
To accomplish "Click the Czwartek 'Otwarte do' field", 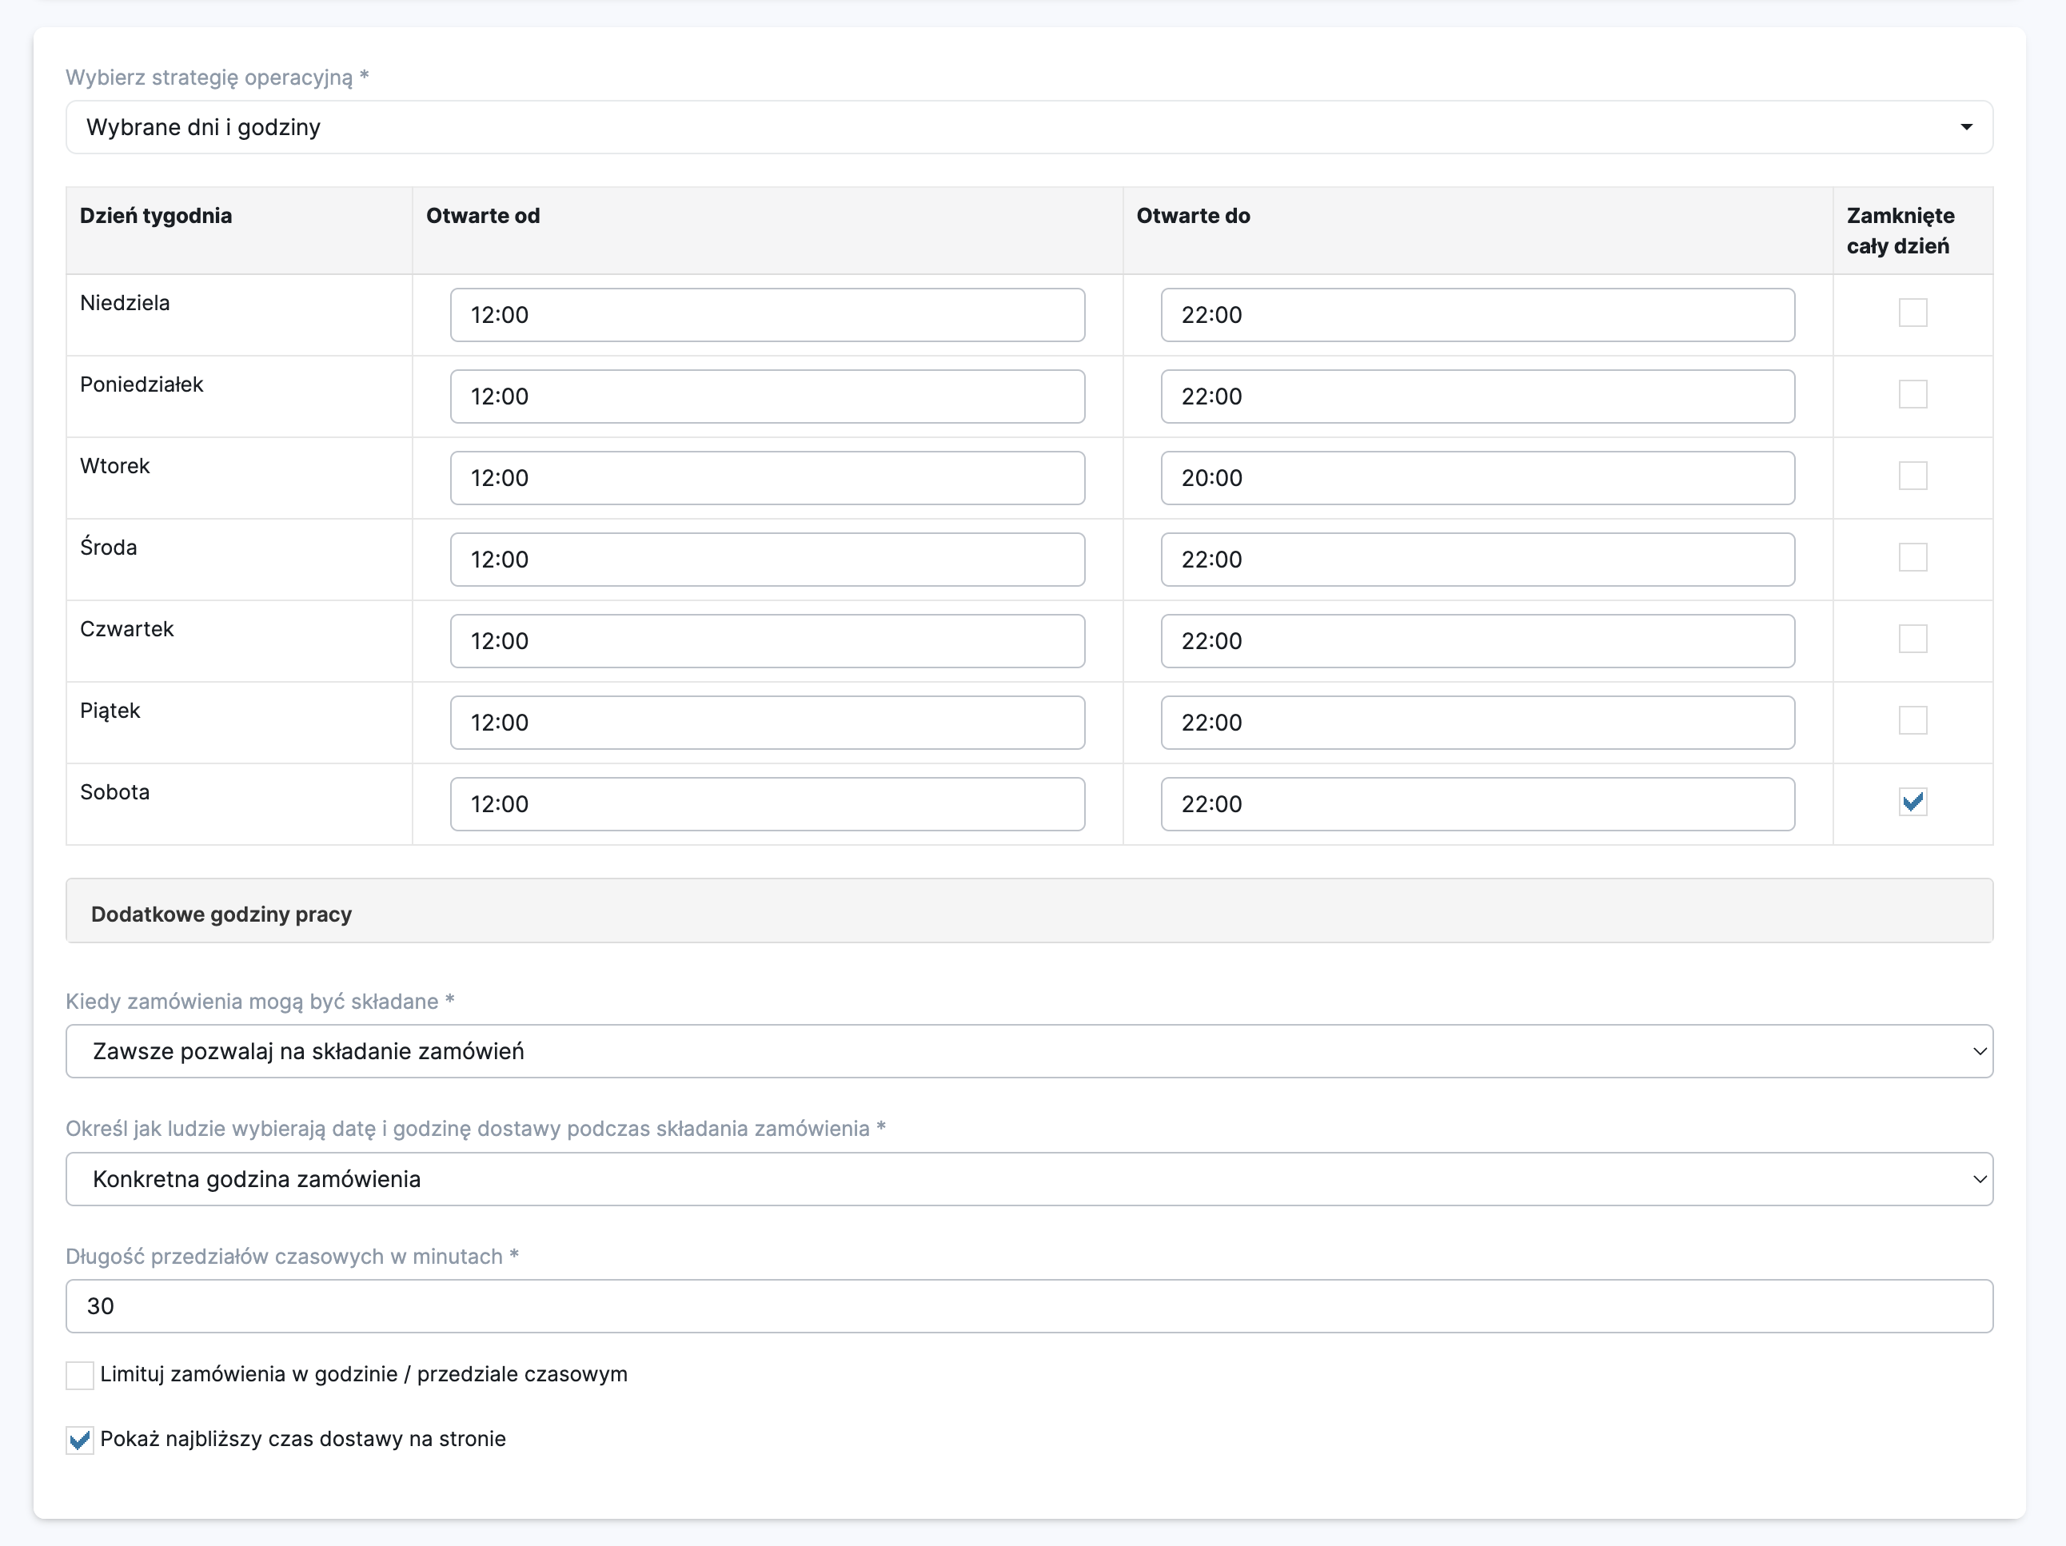I will coord(1477,641).
